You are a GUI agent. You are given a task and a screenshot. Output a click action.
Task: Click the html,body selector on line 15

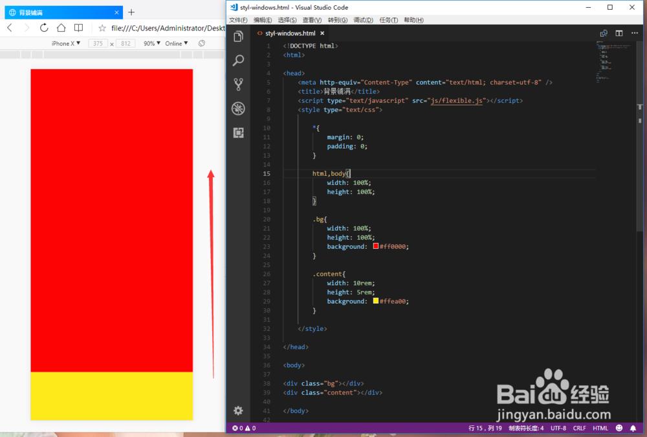[x=329, y=173]
